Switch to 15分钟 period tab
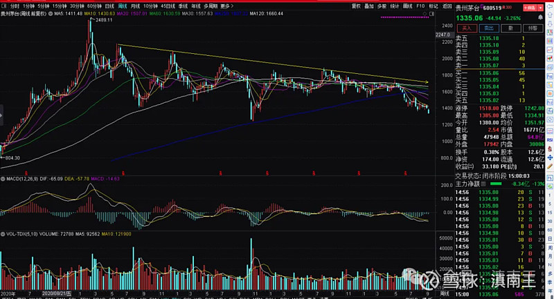The width and height of the screenshot is (554, 299). point(60,6)
